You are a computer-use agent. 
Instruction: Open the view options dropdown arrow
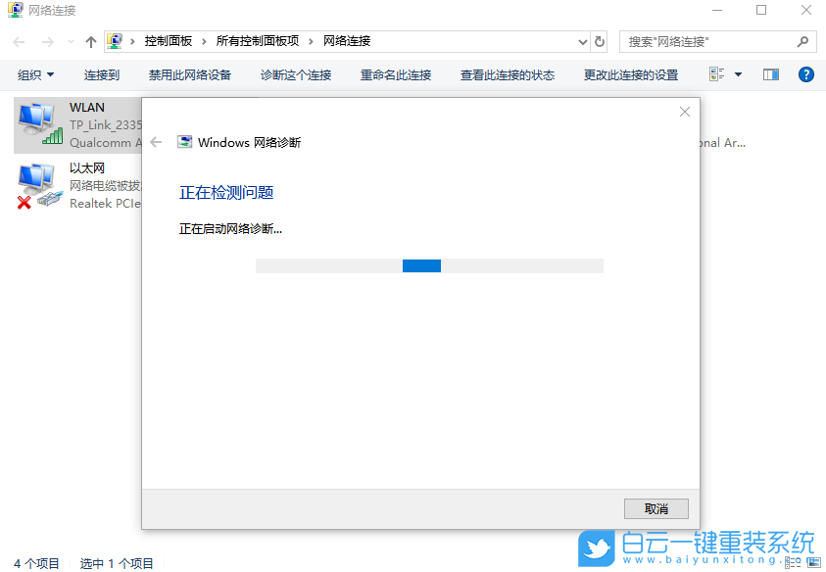click(739, 74)
